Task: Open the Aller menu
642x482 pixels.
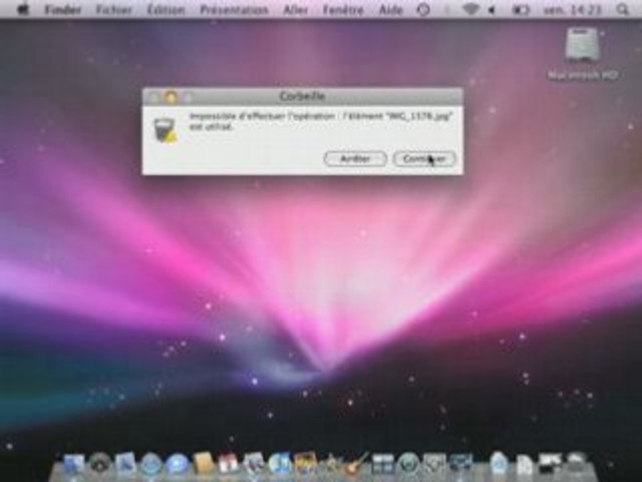Action: [x=295, y=9]
